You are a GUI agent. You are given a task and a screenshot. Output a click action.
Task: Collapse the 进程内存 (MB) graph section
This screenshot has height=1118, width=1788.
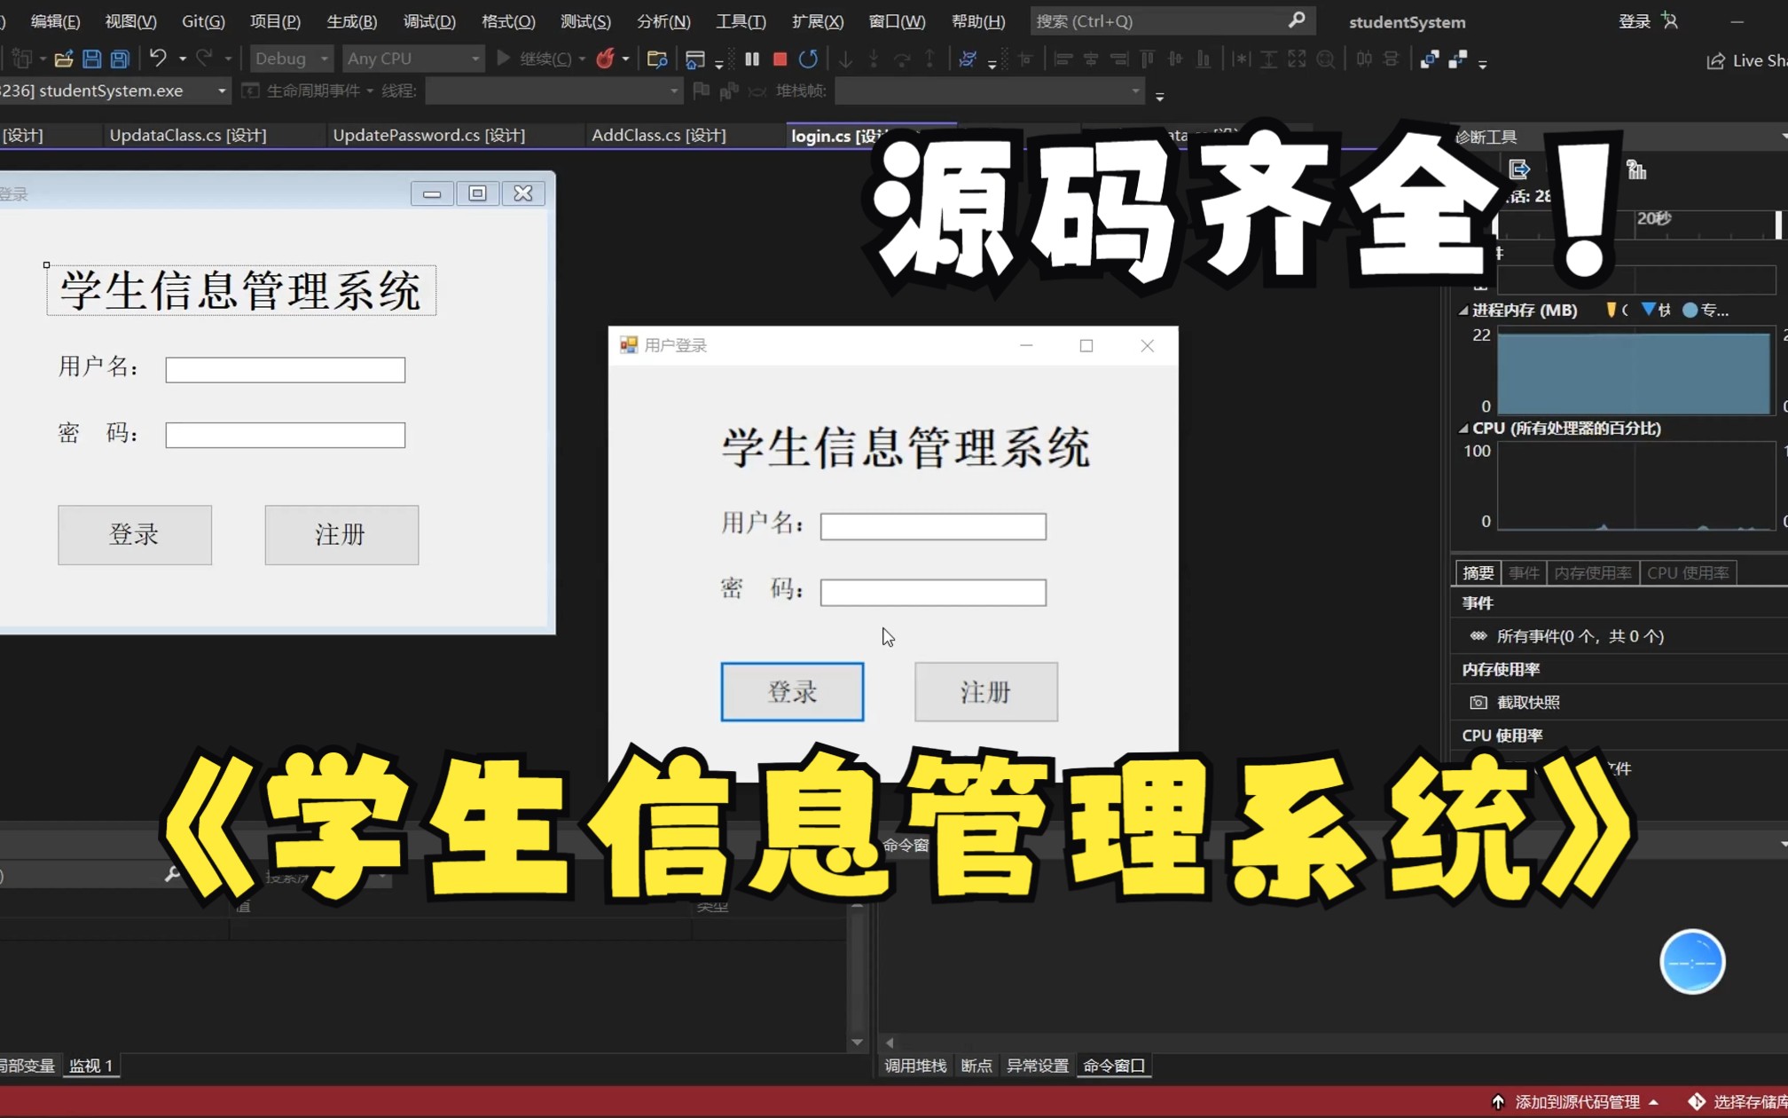pyautogui.click(x=1463, y=310)
